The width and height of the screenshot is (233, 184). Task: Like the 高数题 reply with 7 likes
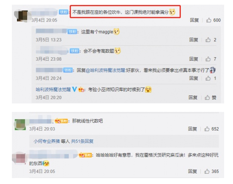tap(208, 59)
